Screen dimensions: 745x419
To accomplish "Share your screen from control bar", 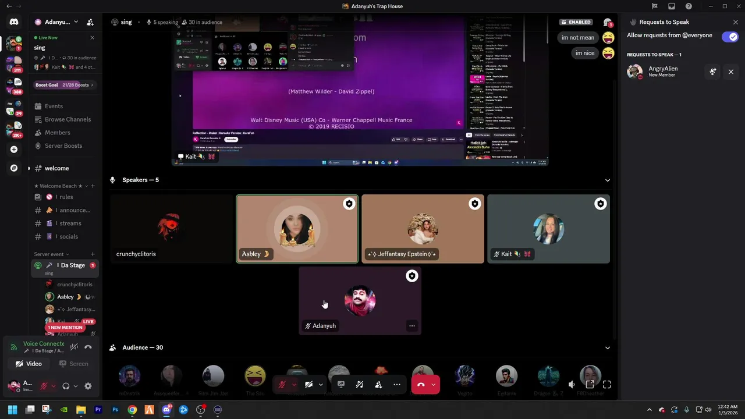I will 340,385.
